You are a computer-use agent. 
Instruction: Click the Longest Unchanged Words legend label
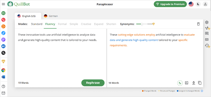pyautogui.click(x=189, y=91)
